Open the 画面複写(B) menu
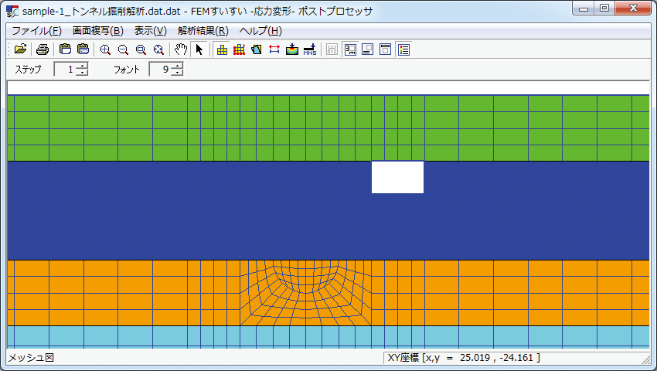Viewport: 657px width, 371px height. (x=97, y=31)
